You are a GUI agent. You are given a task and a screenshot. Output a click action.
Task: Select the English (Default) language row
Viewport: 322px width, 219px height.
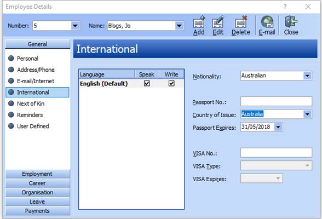click(x=131, y=84)
